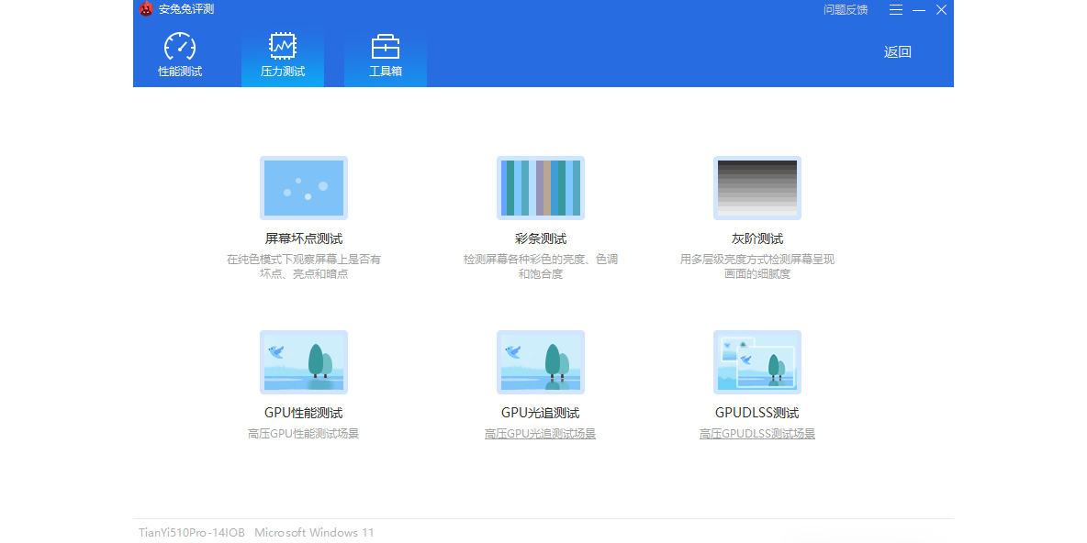Screen dimensions: 1087x543
Task: Click the 屏幕坏点测试 thumbnail icon
Action: point(303,188)
